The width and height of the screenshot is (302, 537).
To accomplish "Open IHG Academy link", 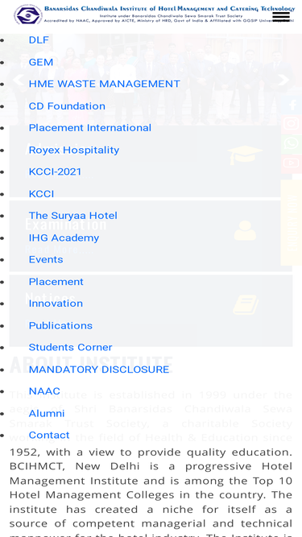I will pos(64,238).
